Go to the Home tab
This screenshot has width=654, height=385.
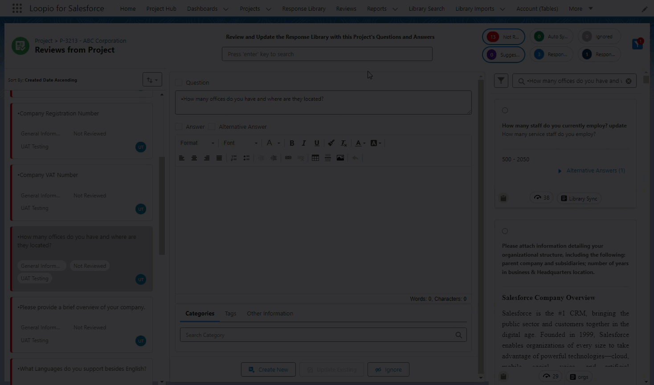coord(128,8)
